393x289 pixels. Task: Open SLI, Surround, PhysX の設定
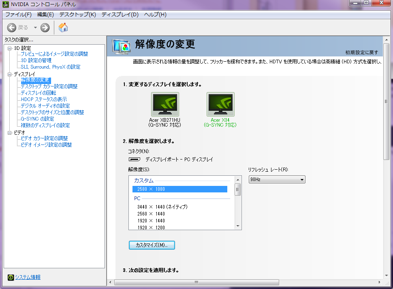pos(50,67)
